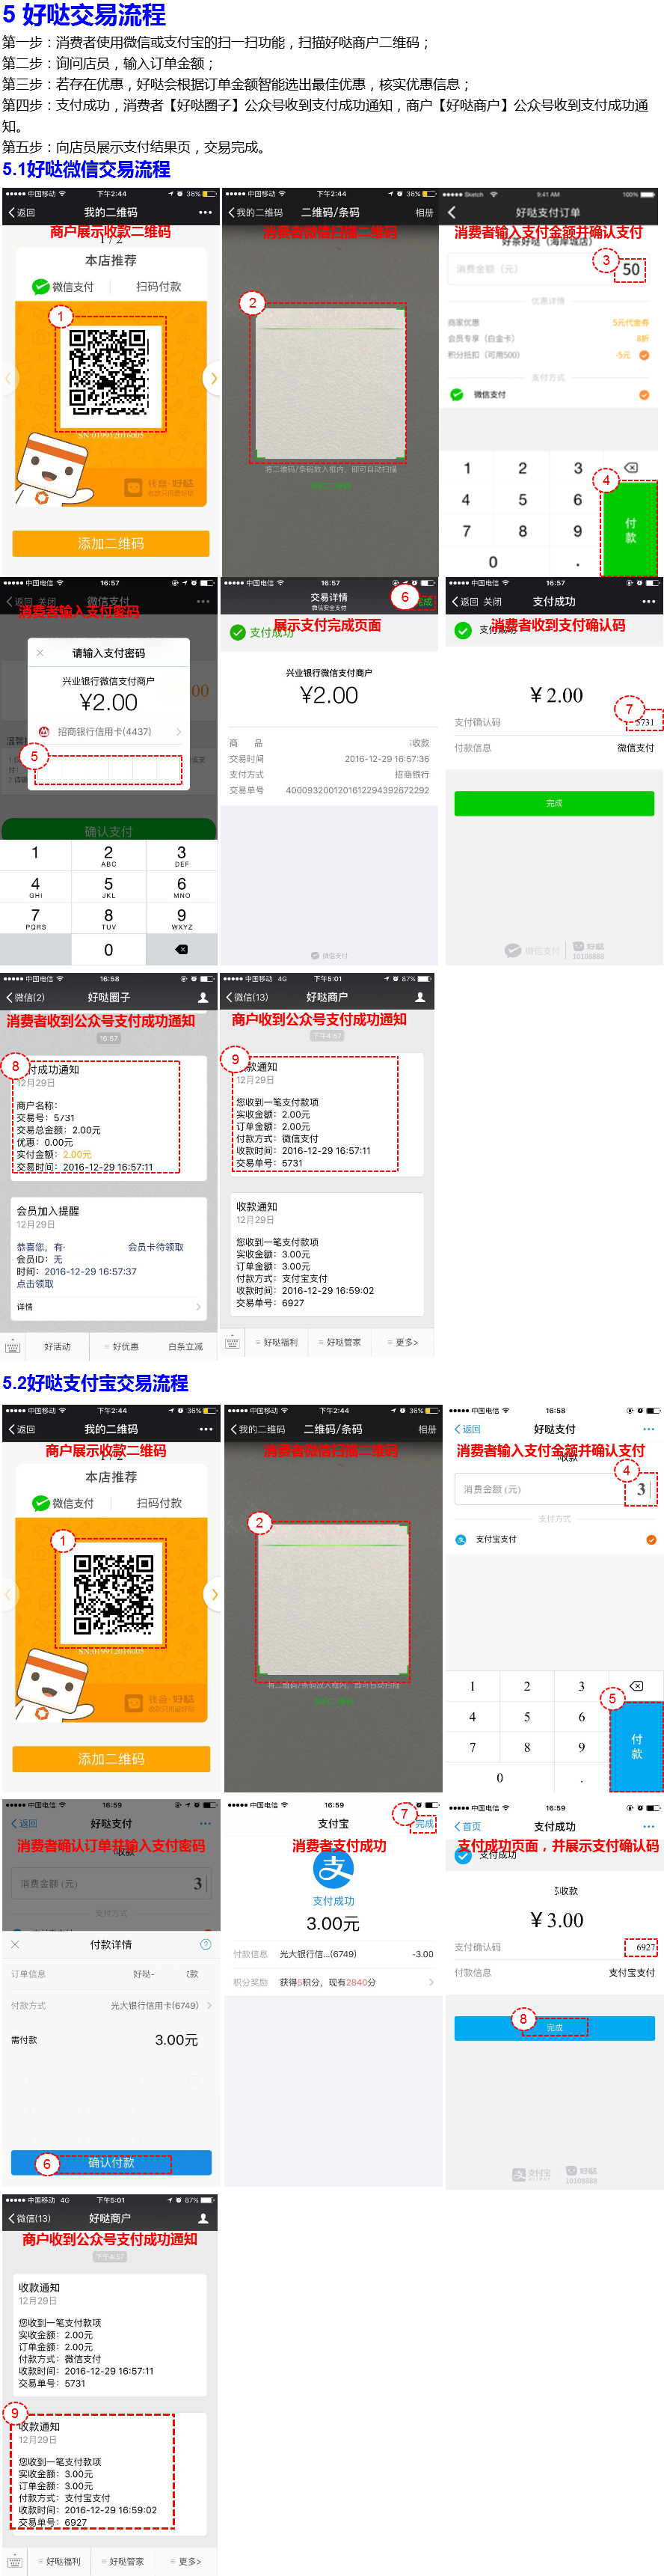Screen dimensions: 664x2576
Task: Tap keyboard icon on section 5.1 好哒商户 screen
Action: coord(232,1343)
